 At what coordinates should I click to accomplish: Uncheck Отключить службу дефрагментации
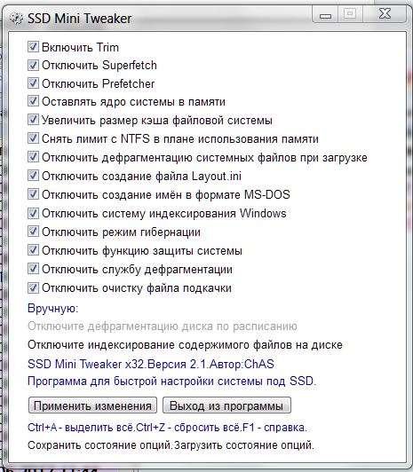[33, 269]
